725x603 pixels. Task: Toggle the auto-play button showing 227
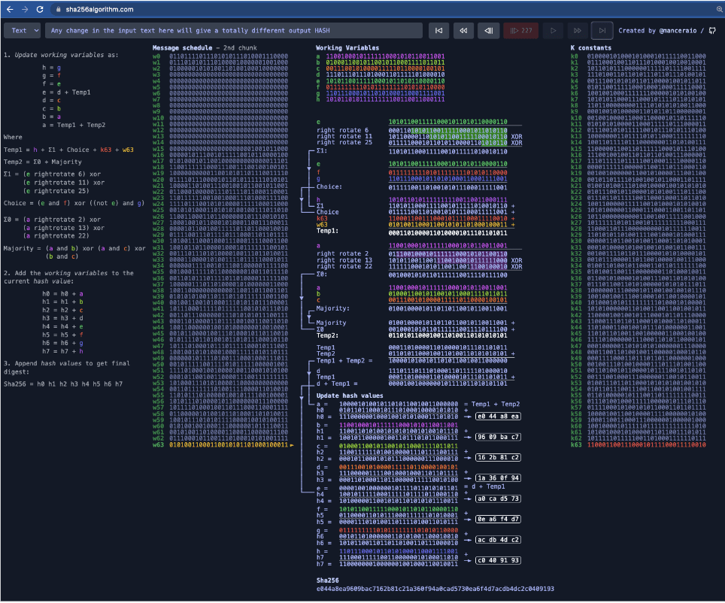coord(520,31)
